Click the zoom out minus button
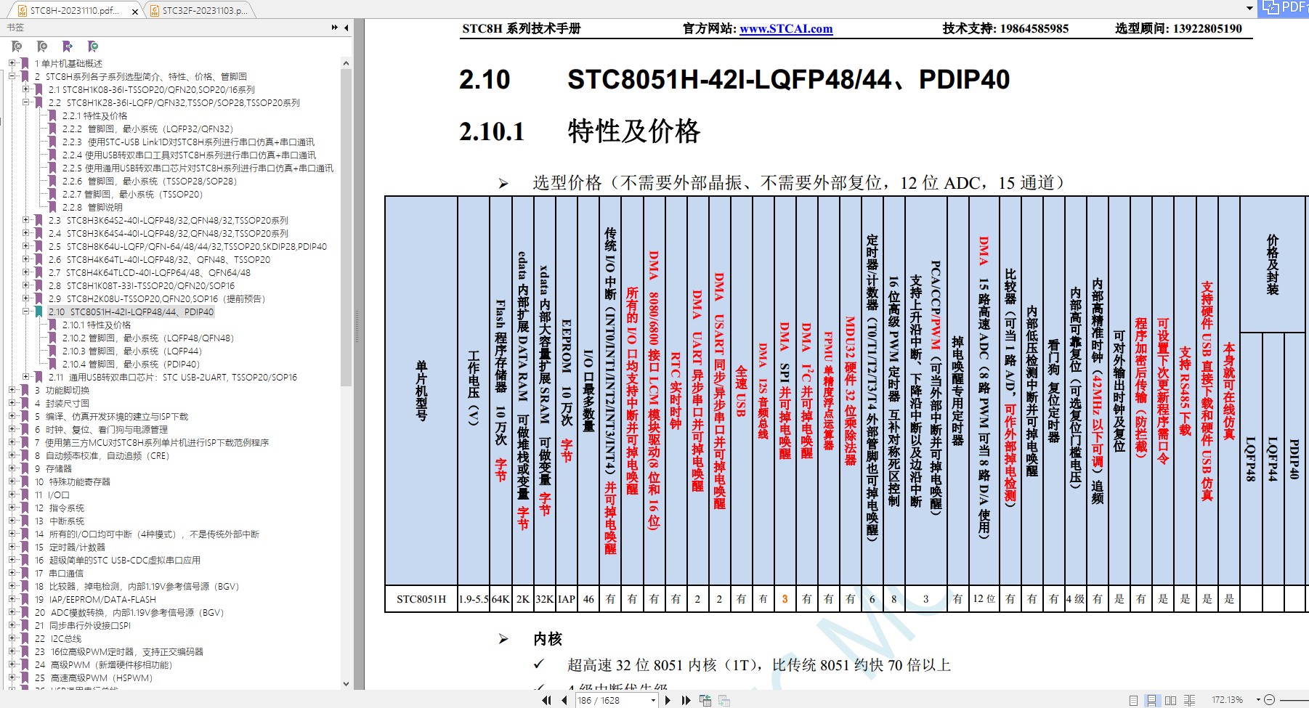The image size is (1309, 708). point(1269,700)
